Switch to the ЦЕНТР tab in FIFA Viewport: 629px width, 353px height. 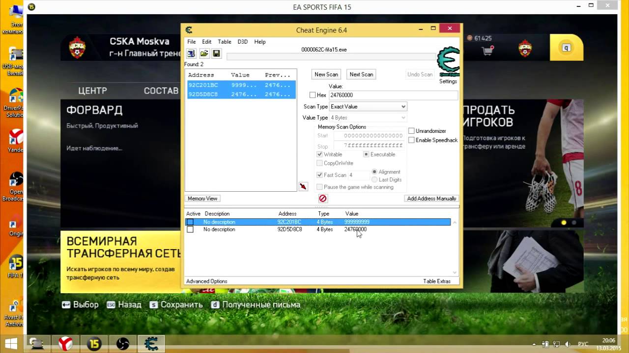click(92, 91)
